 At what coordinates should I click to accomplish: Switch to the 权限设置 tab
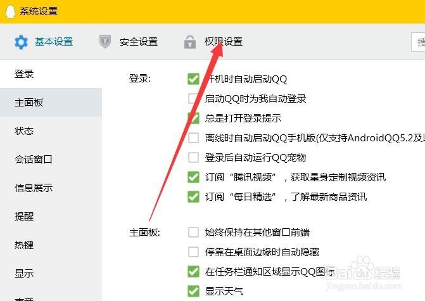point(224,42)
